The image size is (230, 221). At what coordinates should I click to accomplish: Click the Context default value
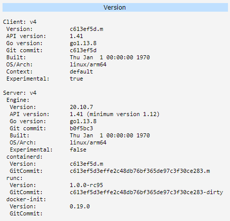coord(81,71)
